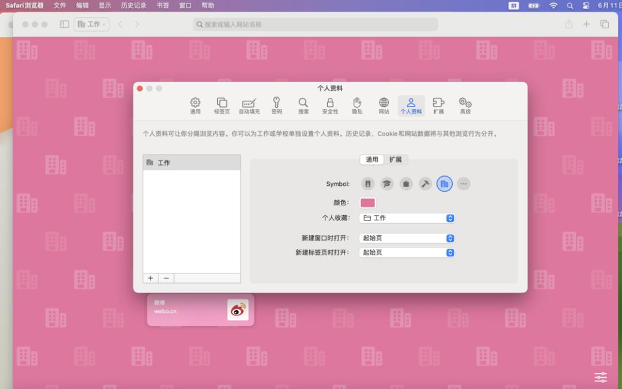Remove the profile with the minus button
Screen dimensions: 622x389
(x=166, y=279)
